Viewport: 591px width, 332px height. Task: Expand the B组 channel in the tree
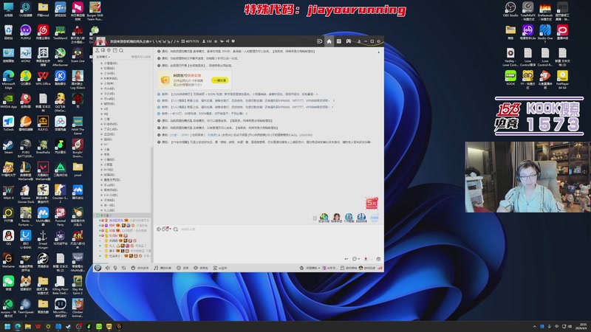pyautogui.click(x=106, y=114)
